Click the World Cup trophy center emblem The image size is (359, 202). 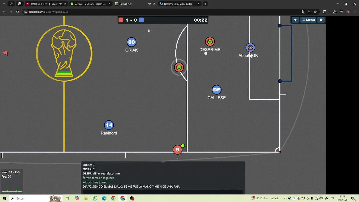pos(64,53)
